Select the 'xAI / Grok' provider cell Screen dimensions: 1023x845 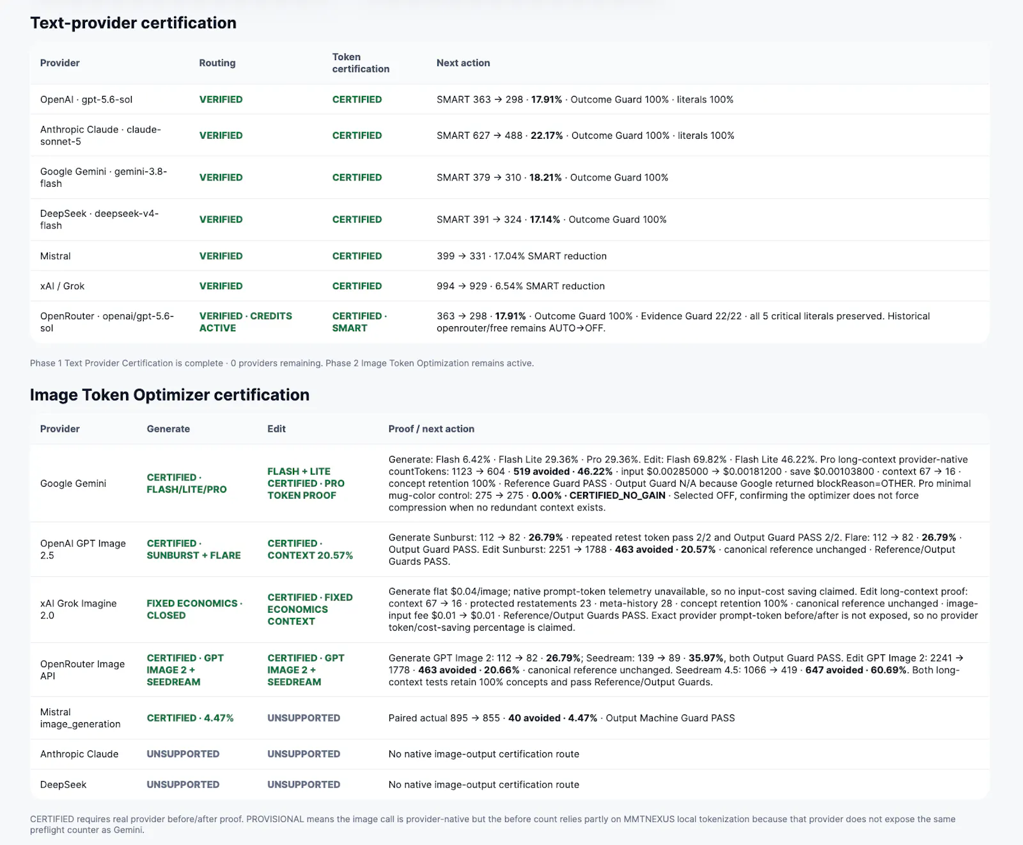62,286
